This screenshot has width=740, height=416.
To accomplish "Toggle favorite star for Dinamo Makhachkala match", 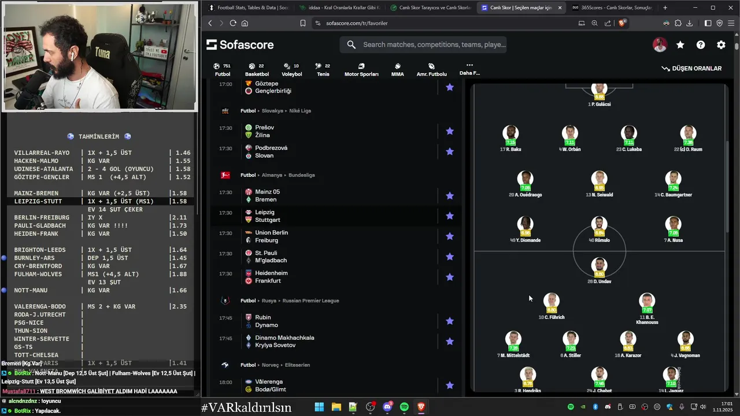I will click(x=450, y=341).
